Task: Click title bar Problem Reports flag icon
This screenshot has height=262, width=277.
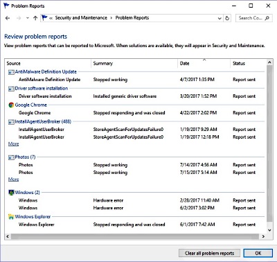Action: click(6, 6)
